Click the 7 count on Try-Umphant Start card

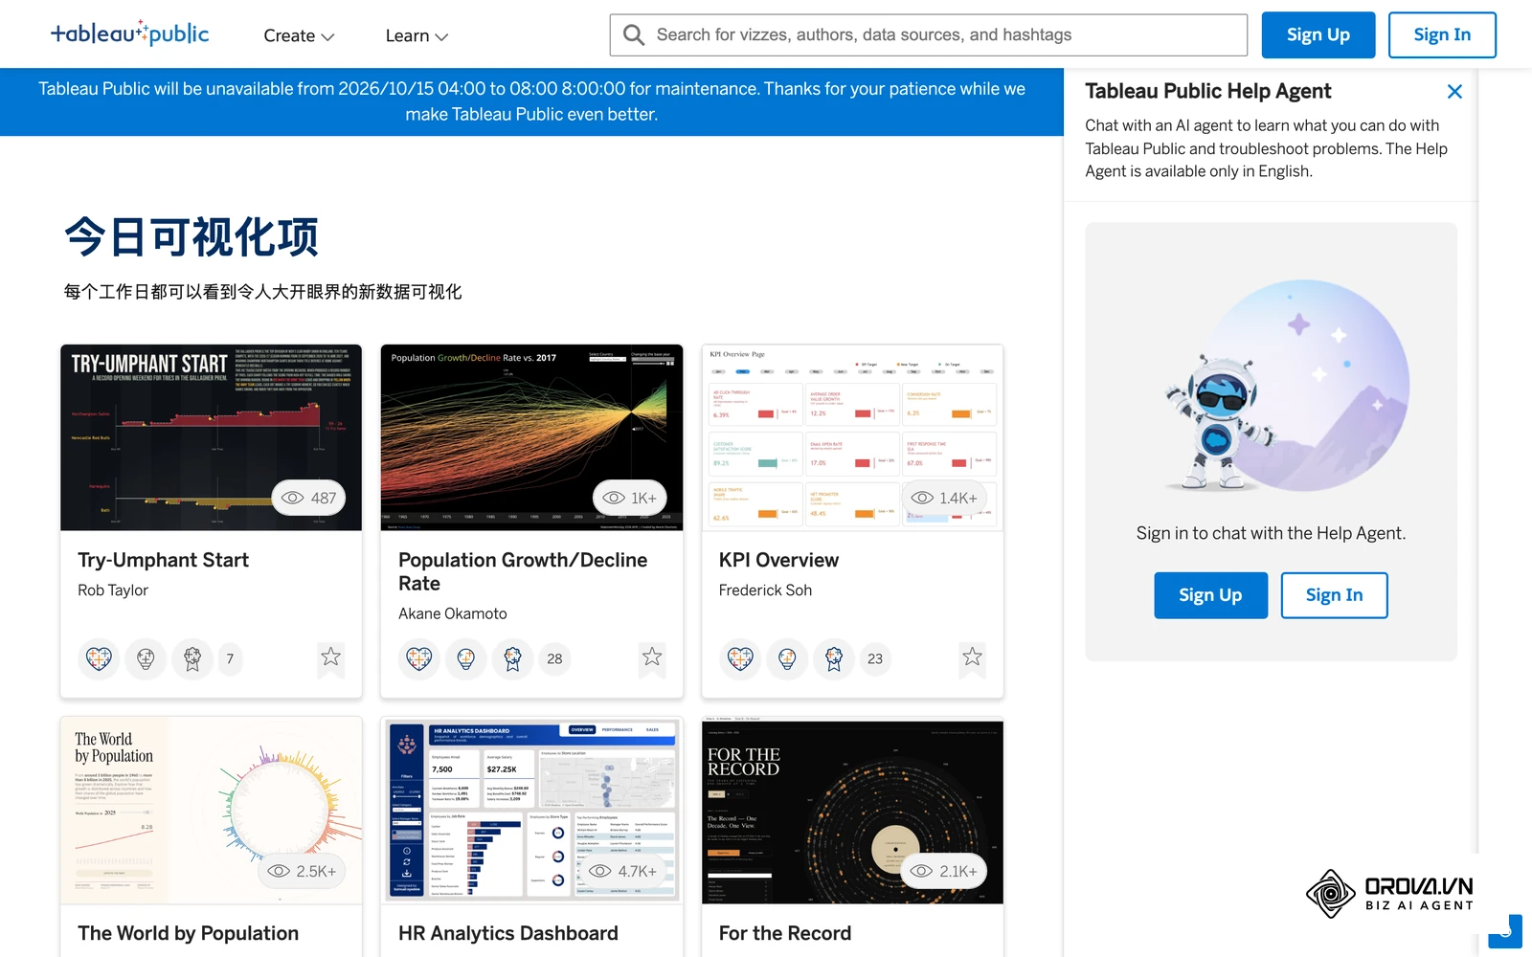[x=230, y=658]
